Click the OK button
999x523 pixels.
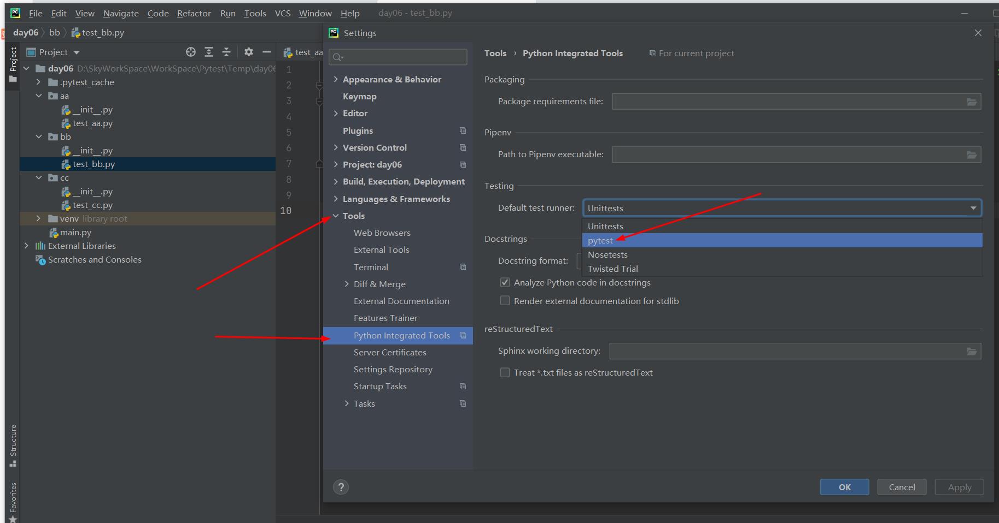(844, 487)
